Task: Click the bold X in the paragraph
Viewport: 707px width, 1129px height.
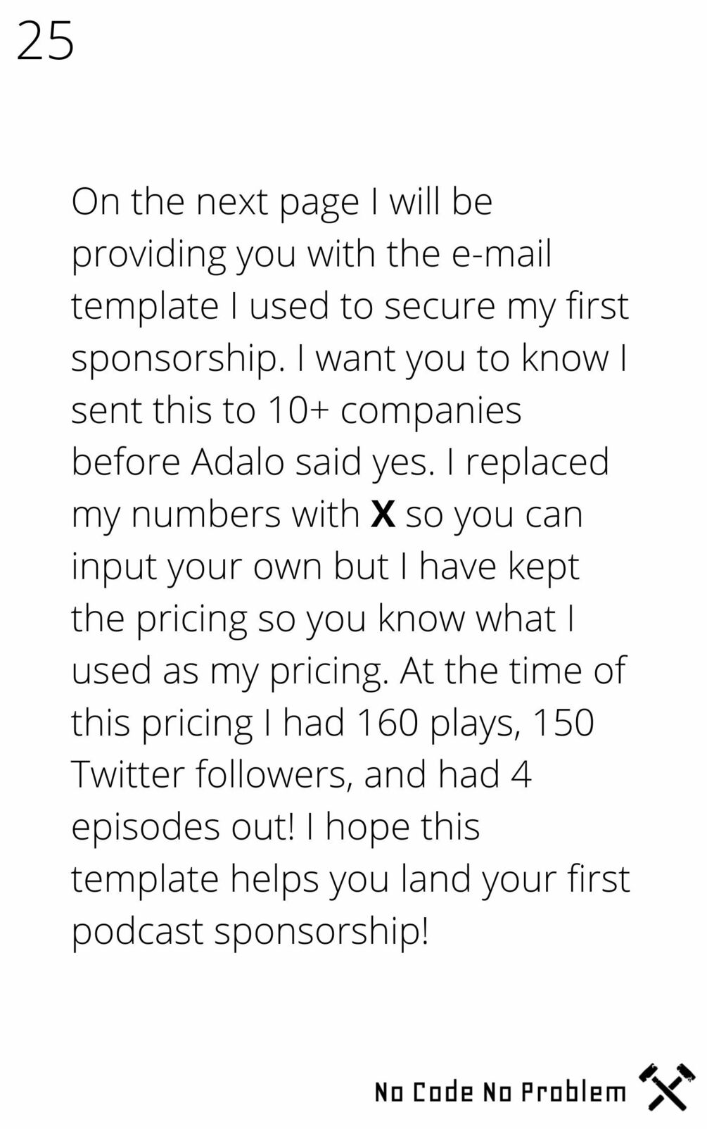Action: coord(383,514)
